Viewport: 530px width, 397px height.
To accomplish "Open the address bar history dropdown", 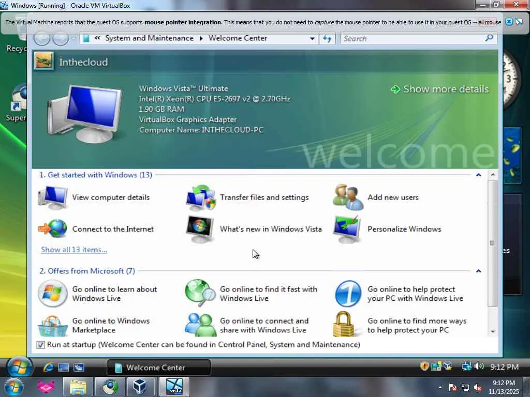I will 312,38.
